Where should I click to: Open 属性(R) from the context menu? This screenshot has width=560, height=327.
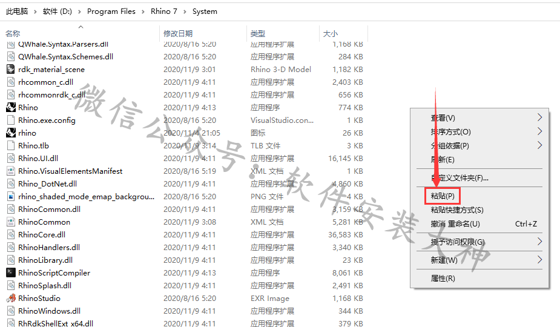(x=443, y=278)
